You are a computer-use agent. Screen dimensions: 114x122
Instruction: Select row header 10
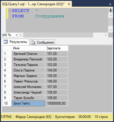click(7, 103)
